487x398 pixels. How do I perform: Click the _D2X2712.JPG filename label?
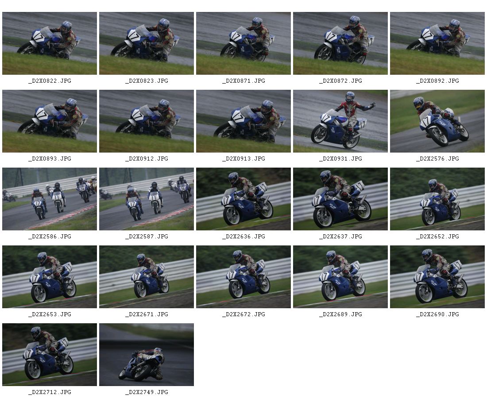click(x=50, y=392)
